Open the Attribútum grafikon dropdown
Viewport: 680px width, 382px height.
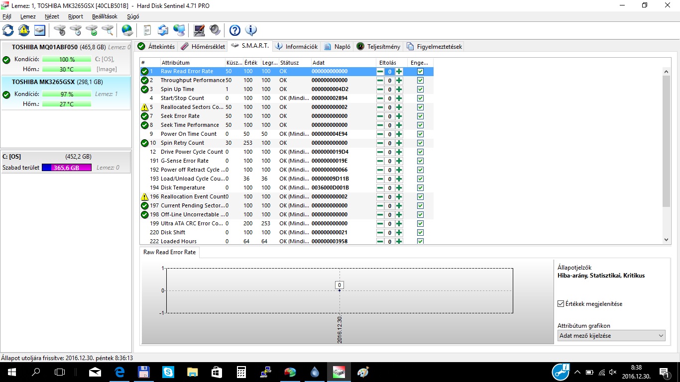pyautogui.click(x=611, y=336)
